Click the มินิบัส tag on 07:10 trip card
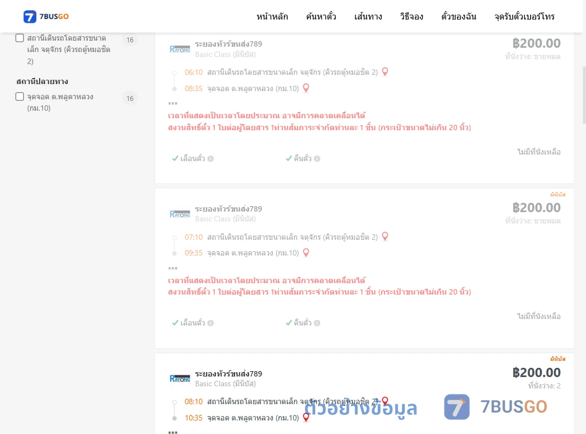This screenshot has height=434, width=586. click(558, 194)
